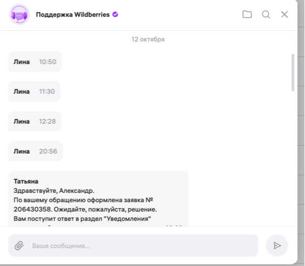
Task: Click the support headset avatar icon
Action: (x=19, y=14)
